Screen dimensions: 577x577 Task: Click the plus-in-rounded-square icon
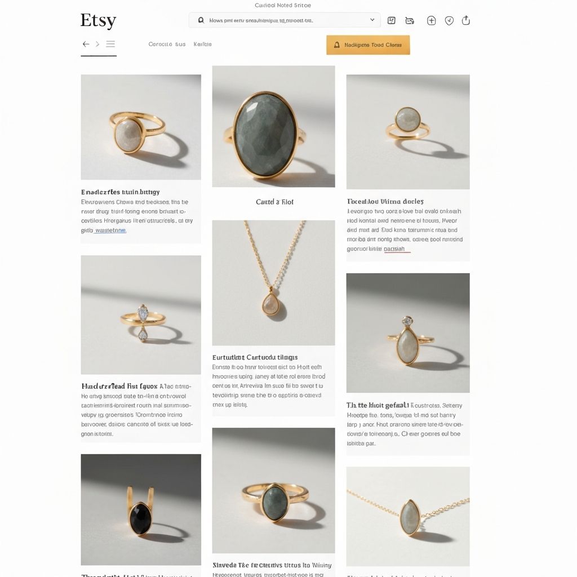(431, 21)
